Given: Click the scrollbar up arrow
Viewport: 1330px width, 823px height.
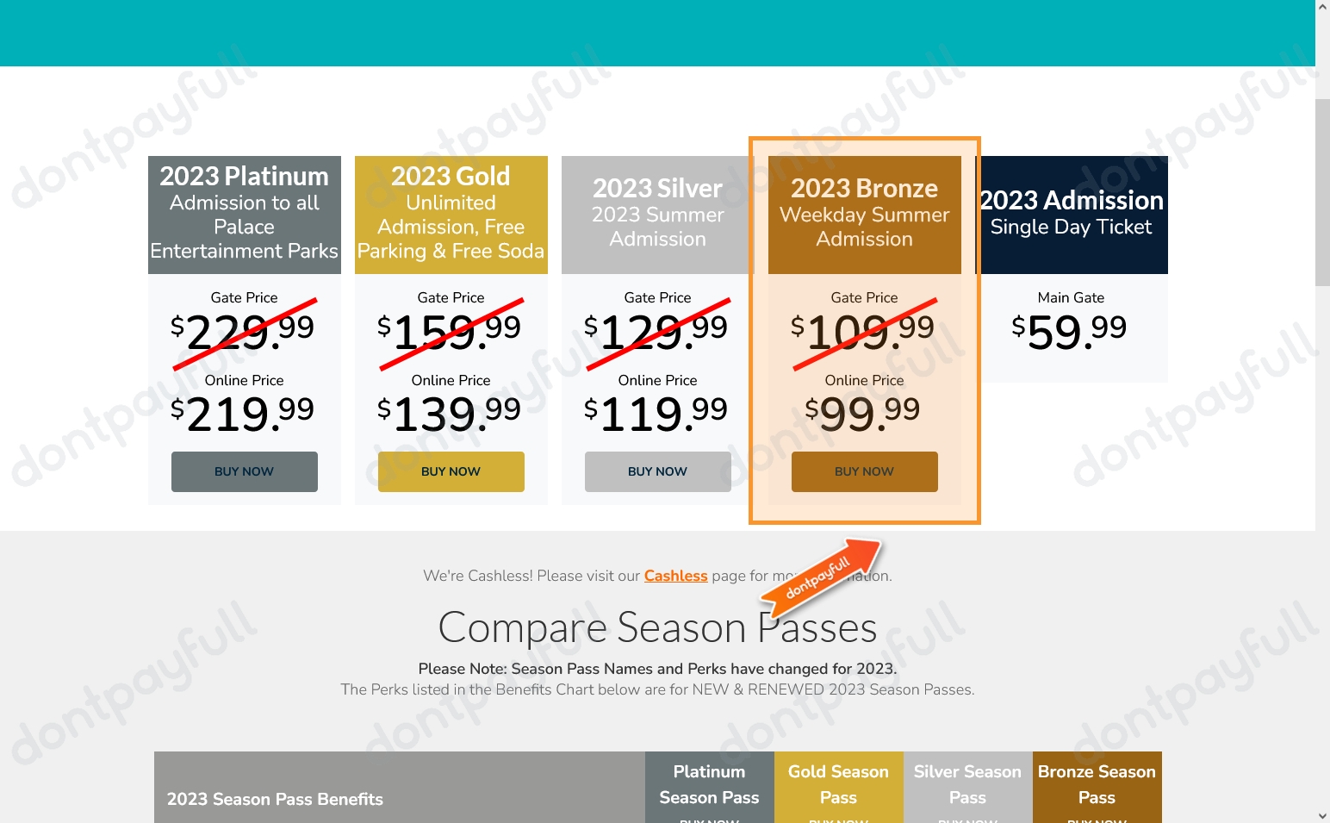Looking at the screenshot, I should point(1322,7).
